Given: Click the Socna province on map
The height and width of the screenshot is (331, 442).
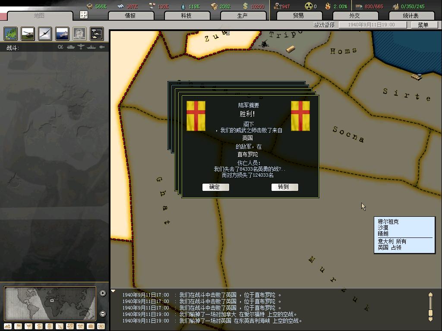Looking at the screenshot, I should click(x=348, y=134).
